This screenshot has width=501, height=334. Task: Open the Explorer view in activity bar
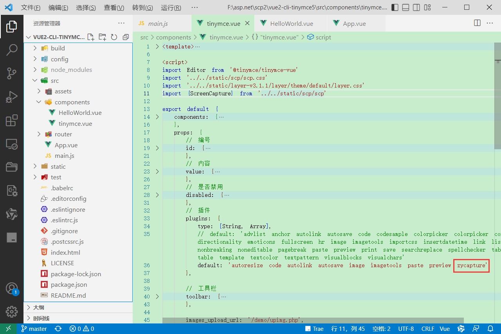[12, 27]
